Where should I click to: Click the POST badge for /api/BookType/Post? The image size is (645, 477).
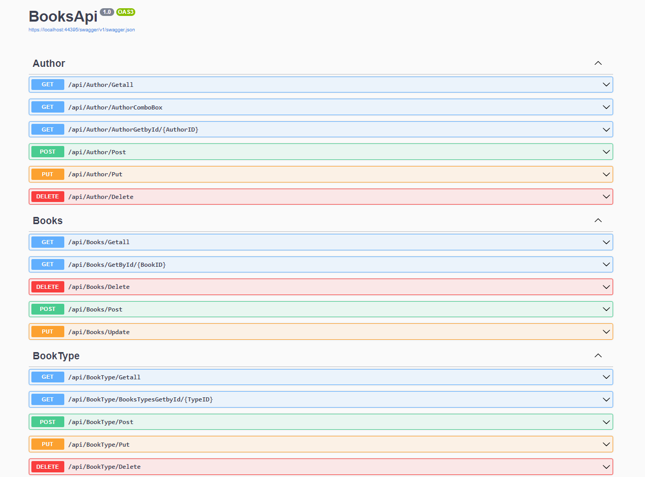(48, 422)
